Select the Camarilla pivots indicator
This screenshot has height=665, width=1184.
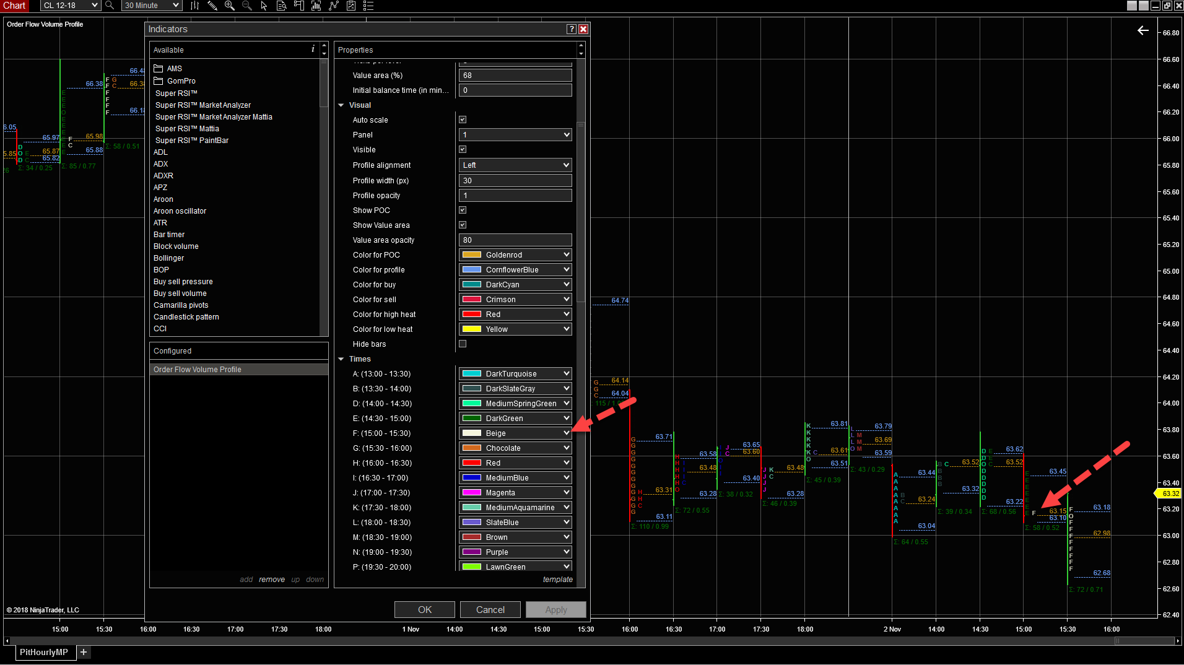pos(181,305)
